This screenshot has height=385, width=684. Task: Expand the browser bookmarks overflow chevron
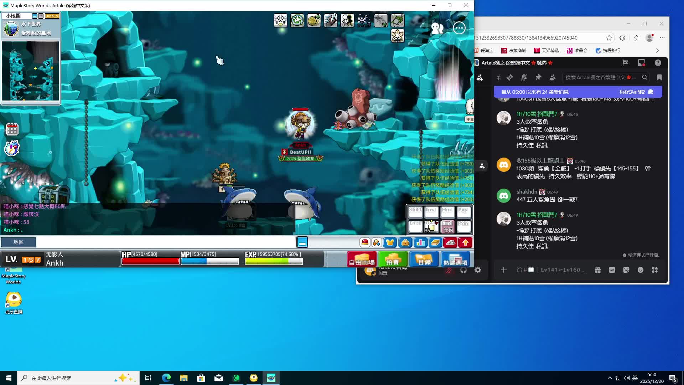click(x=657, y=51)
